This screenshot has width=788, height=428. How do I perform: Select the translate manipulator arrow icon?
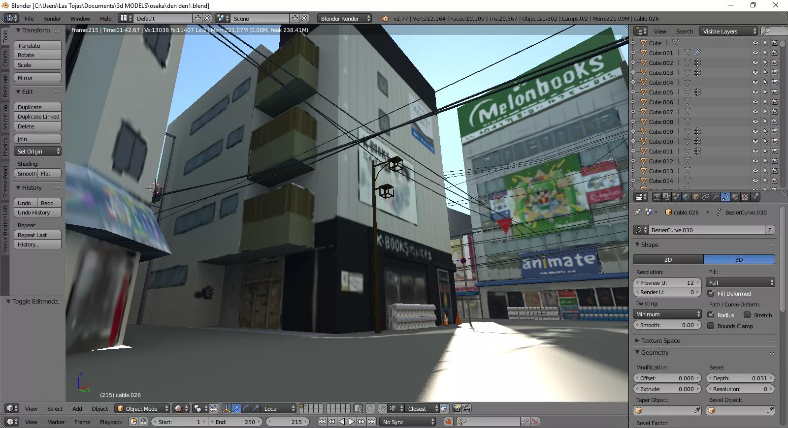pos(236,408)
